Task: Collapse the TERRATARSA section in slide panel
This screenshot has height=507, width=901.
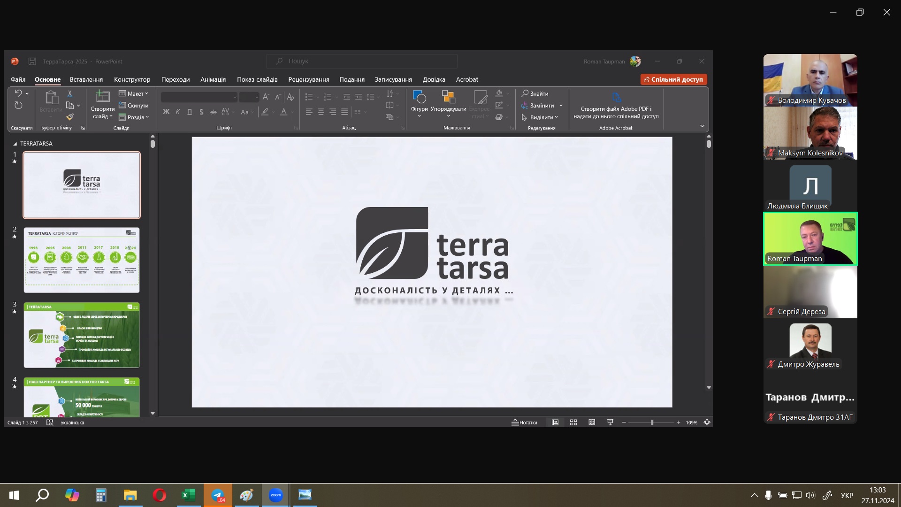Action: click(15, 144)
